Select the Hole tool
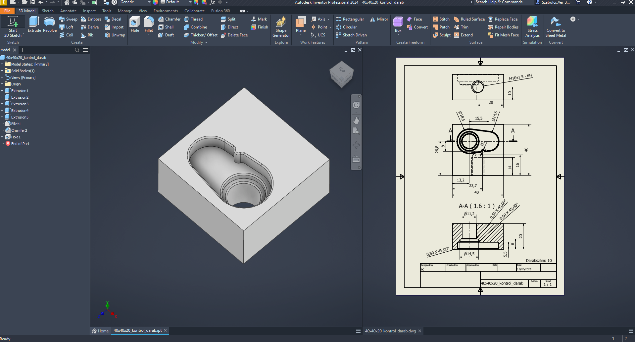The image size is (635, 342). point(135,24)
